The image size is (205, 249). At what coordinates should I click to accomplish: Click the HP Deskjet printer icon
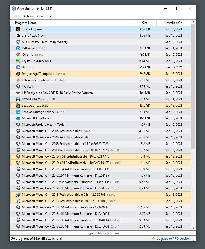(18, 93)
